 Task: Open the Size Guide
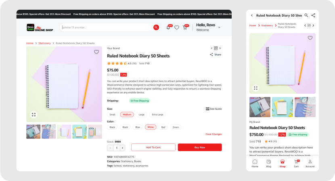click(214, 109)
